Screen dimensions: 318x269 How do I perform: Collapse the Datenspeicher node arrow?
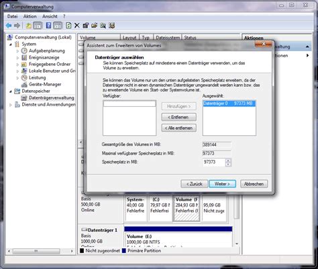11,91
